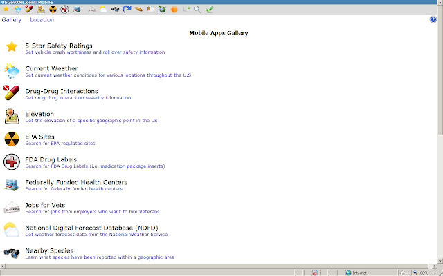Click the vertical scrollbar down arrow

(440, 261)
